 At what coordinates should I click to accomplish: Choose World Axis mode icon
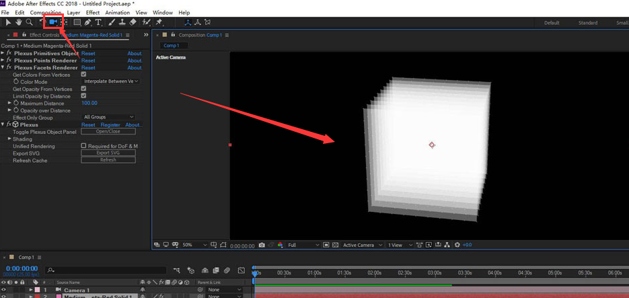[x=197, y=22]
